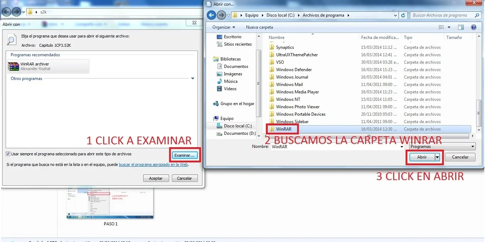Click the help question mark icon
Screen dimensions: 485x242
pyautogui.click(x=473, y=27)
